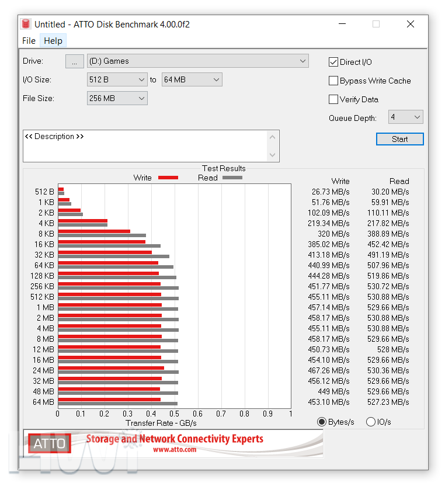Click the www.atto.com banner link
The image size is (445, 486).
click(x=175, y=449)
